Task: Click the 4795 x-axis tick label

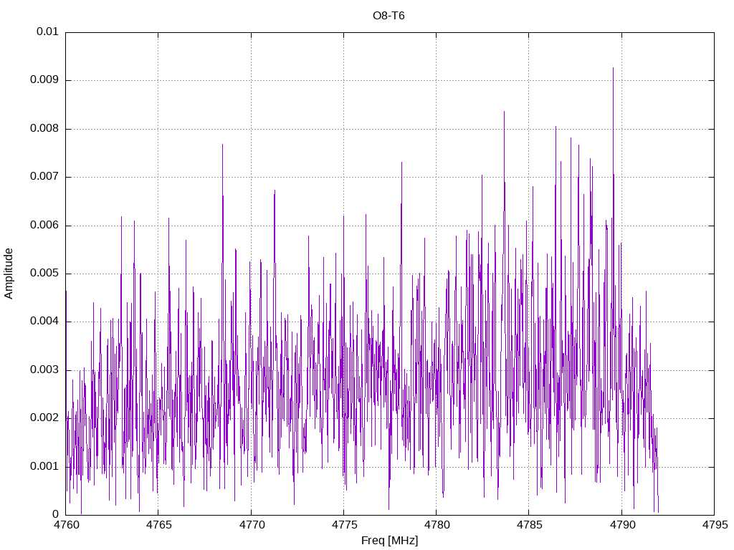Action: [x=715, y=525]
